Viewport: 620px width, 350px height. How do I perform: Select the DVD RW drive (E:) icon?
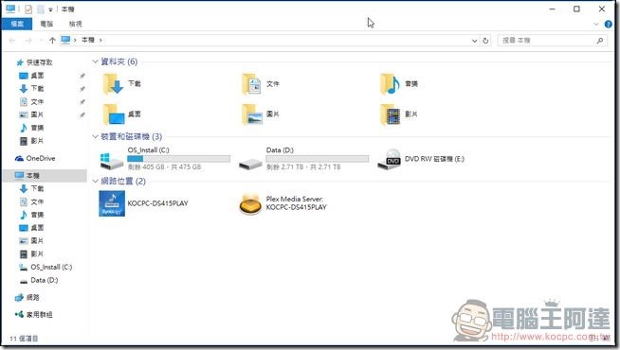coord(389,159)
